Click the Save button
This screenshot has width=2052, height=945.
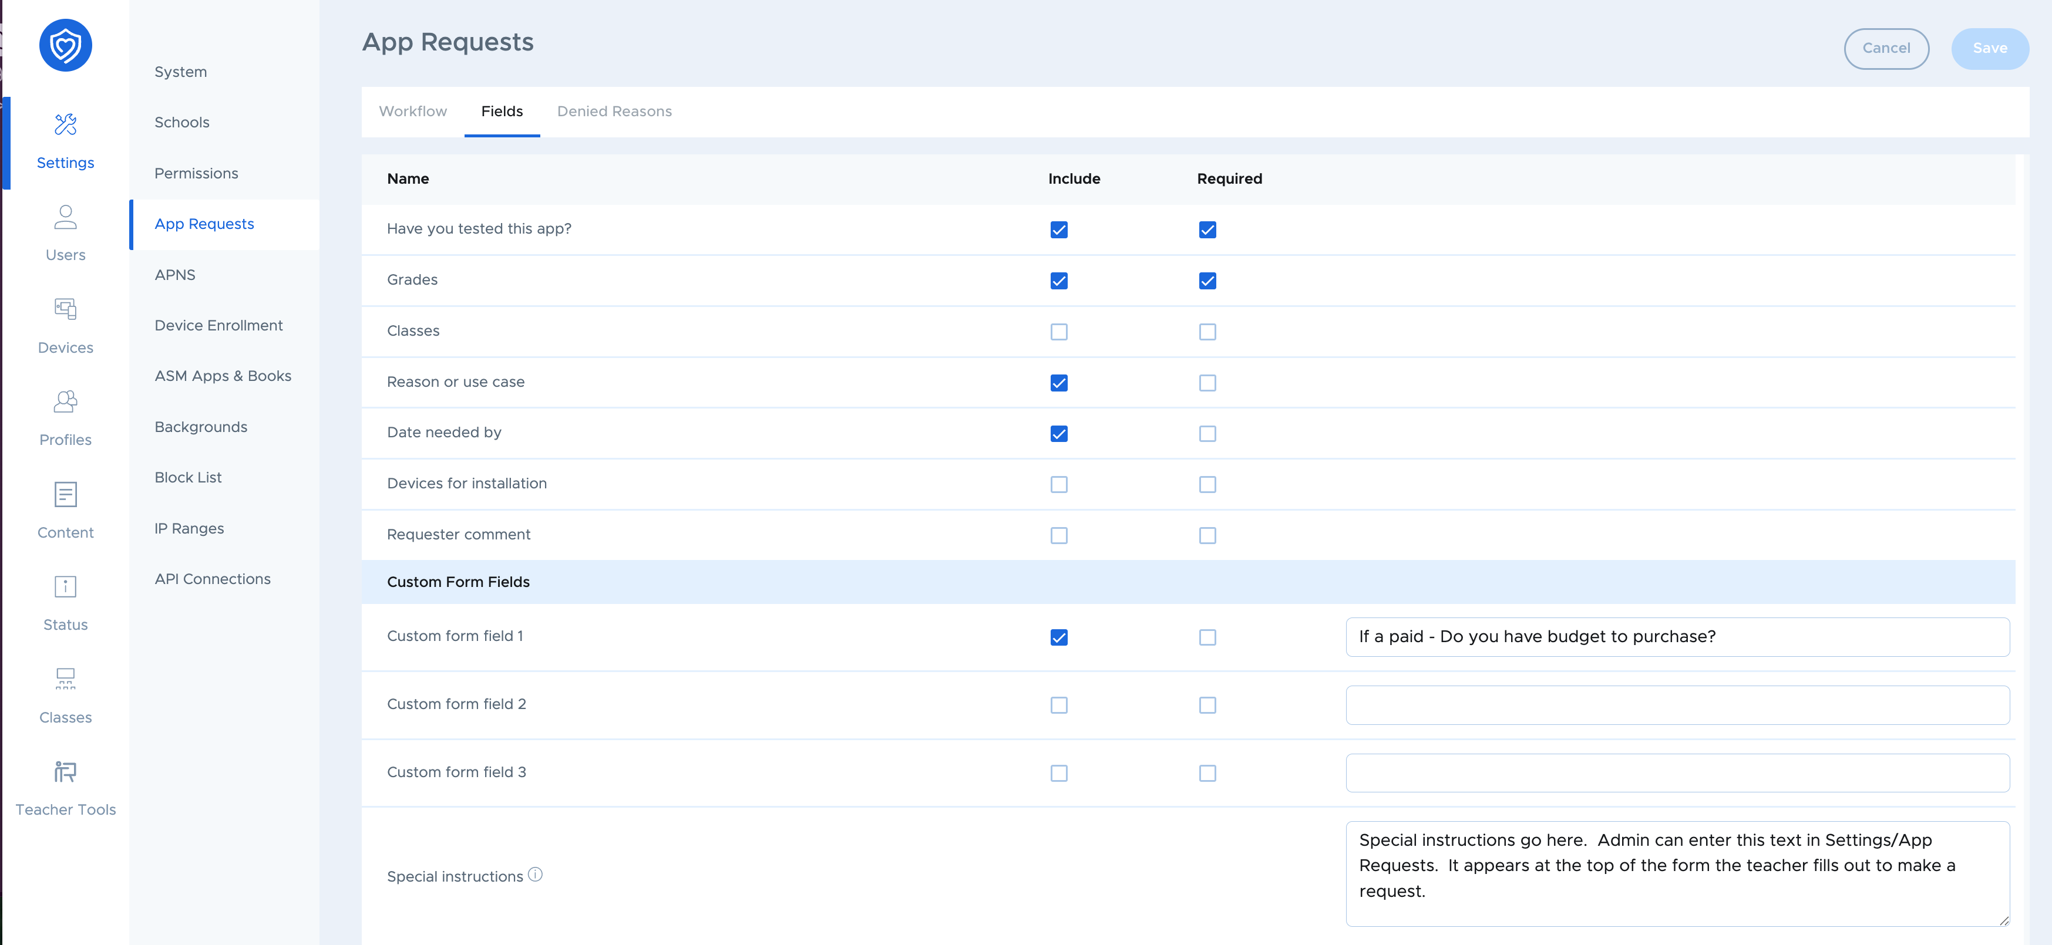tap(1990, 49)
